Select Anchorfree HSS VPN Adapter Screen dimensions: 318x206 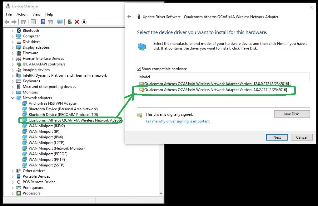coord(50,103)
